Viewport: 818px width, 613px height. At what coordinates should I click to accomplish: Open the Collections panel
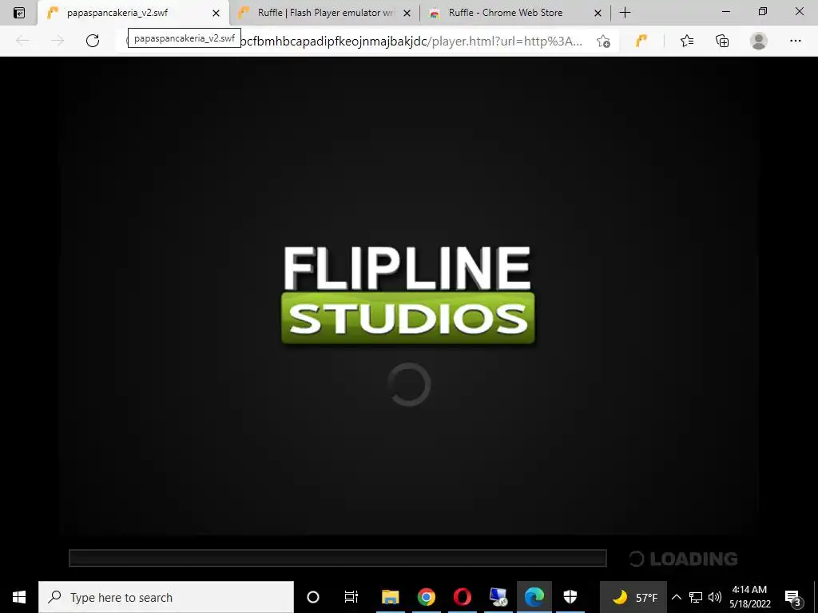(x=722, y=41)
